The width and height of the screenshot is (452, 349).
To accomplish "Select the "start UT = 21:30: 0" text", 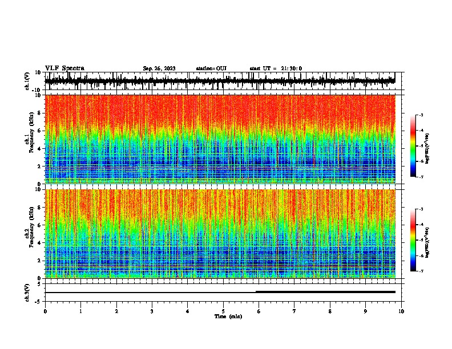I will pos(276,68).
